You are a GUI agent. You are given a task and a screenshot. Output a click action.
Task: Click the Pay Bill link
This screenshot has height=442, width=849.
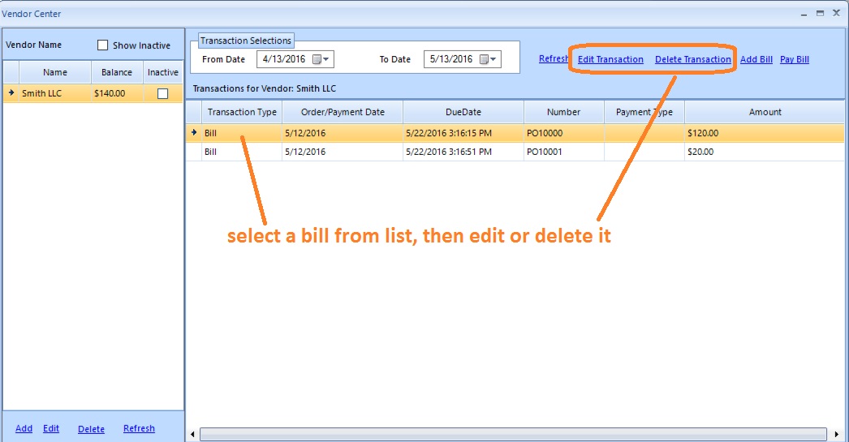[794, 59]
